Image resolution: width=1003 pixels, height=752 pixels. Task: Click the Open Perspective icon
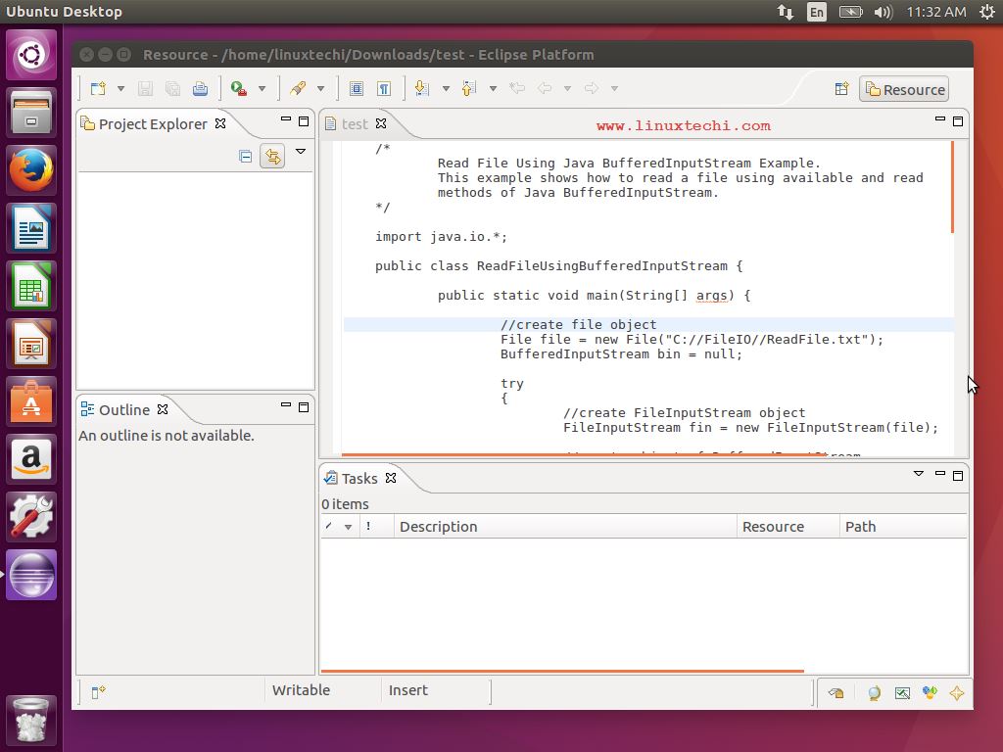[841, 89]
